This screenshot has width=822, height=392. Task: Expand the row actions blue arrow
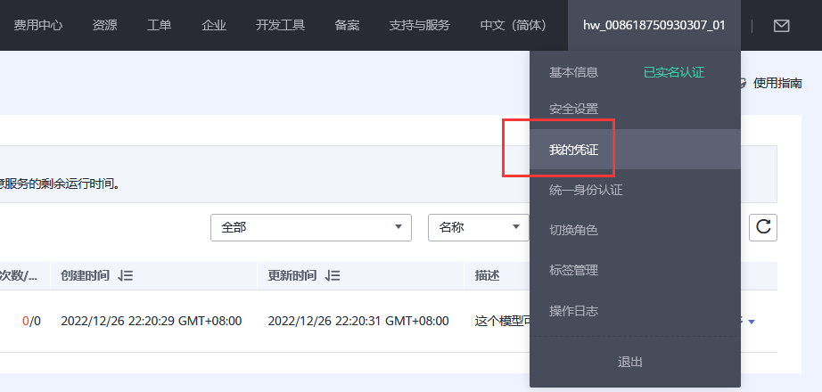coord(752,322)
